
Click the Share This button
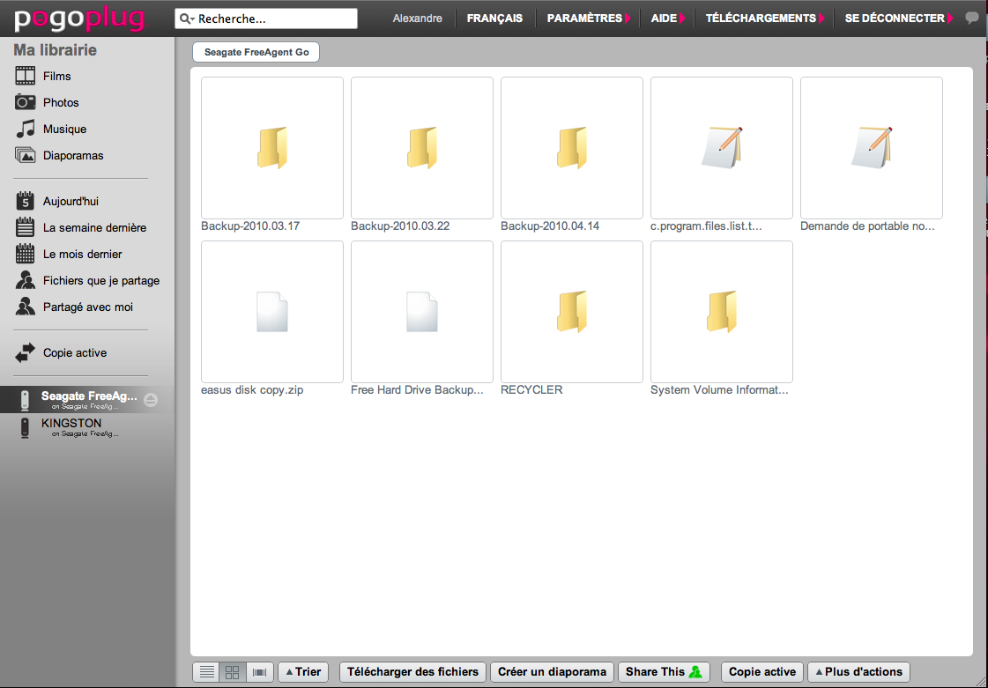[665, 671]
